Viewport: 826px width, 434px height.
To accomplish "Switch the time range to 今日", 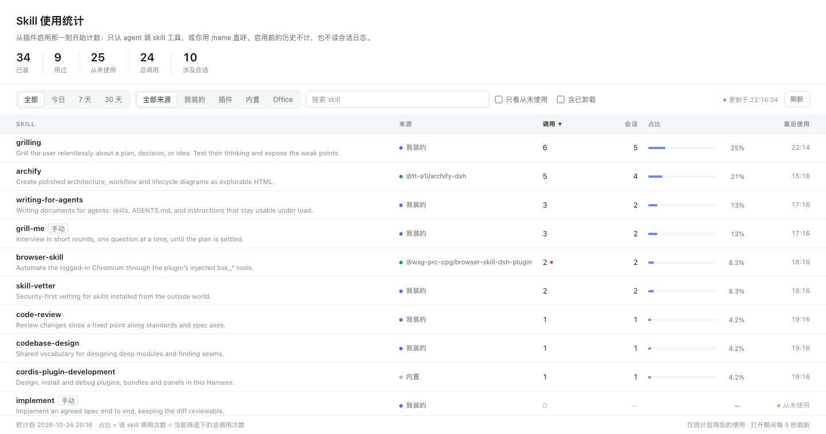I will point(58,99).
